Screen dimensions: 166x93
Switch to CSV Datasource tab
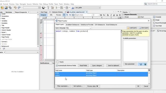[x=100, y=25]
